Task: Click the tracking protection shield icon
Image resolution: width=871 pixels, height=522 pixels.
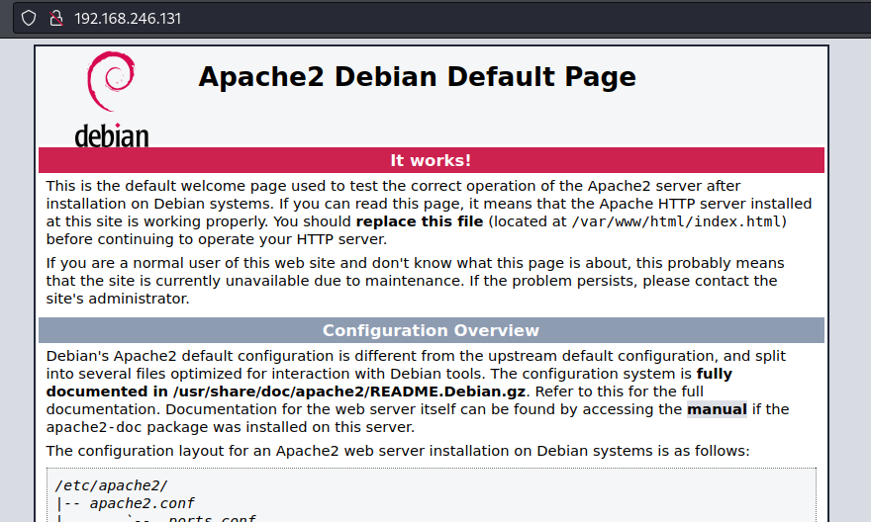Action: tap(29, 18)
